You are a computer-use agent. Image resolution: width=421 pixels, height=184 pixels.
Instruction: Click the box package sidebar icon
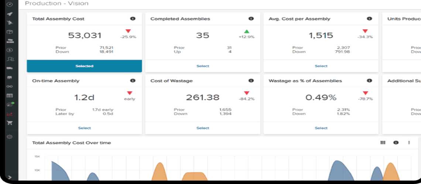click(x=10, y=32)
